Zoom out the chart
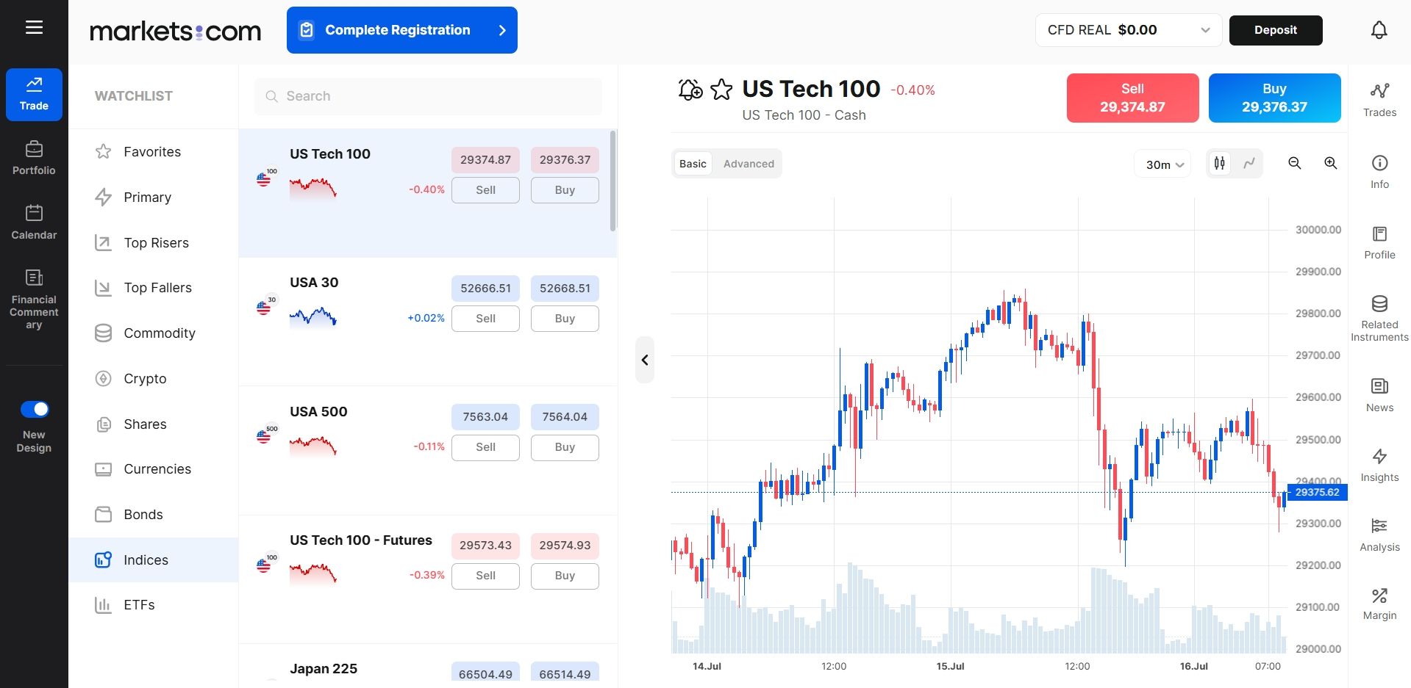 click(1294, 163)
